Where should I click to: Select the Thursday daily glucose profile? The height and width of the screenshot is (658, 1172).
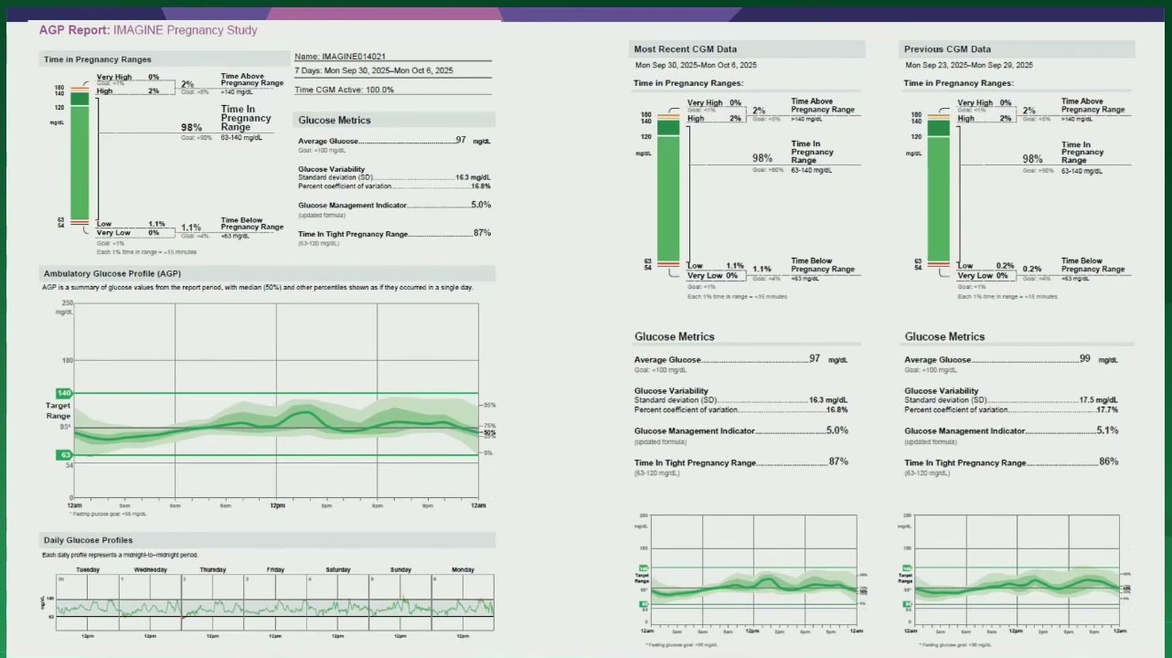click(213, 602)
